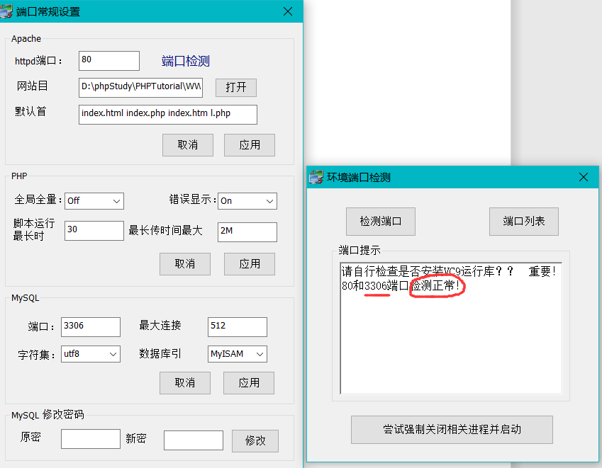
Task: Click the 最大连接 input showing 512
Action: click(x=237, y=326)
